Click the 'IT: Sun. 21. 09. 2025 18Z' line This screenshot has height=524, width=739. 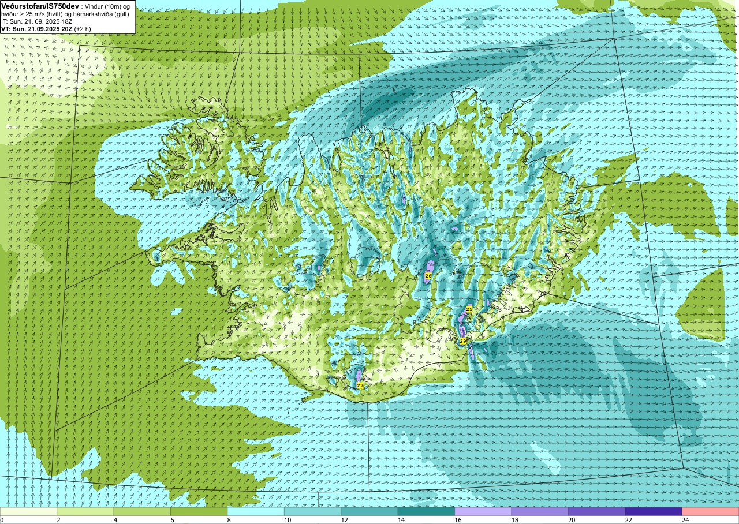click(x=38, y=21)
